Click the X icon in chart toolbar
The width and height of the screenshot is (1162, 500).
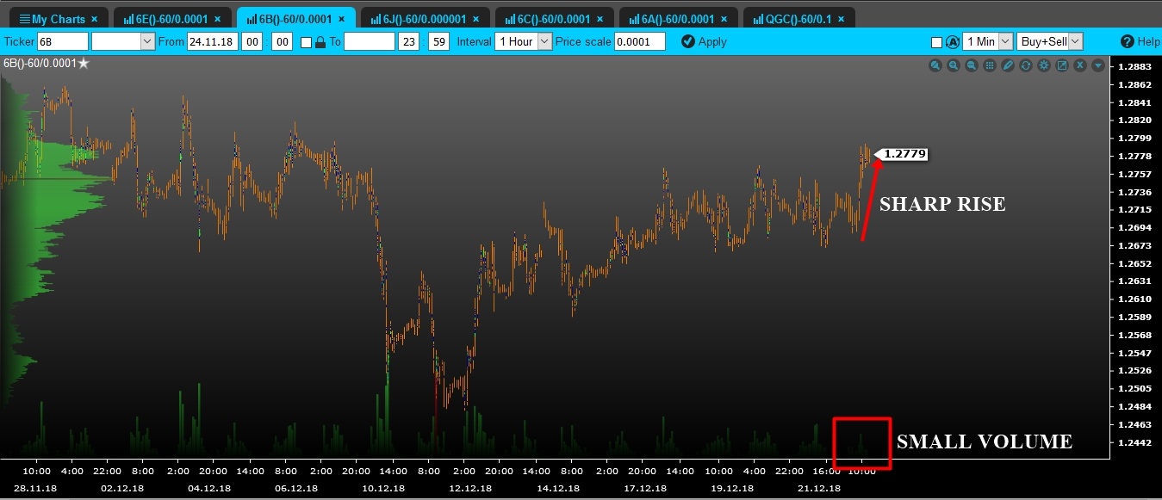(x=1080, y=65)
